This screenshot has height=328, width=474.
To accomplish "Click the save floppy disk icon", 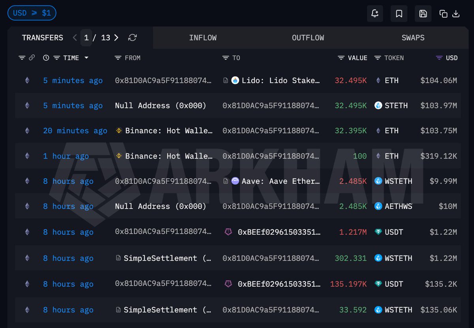I will (423, 14).
